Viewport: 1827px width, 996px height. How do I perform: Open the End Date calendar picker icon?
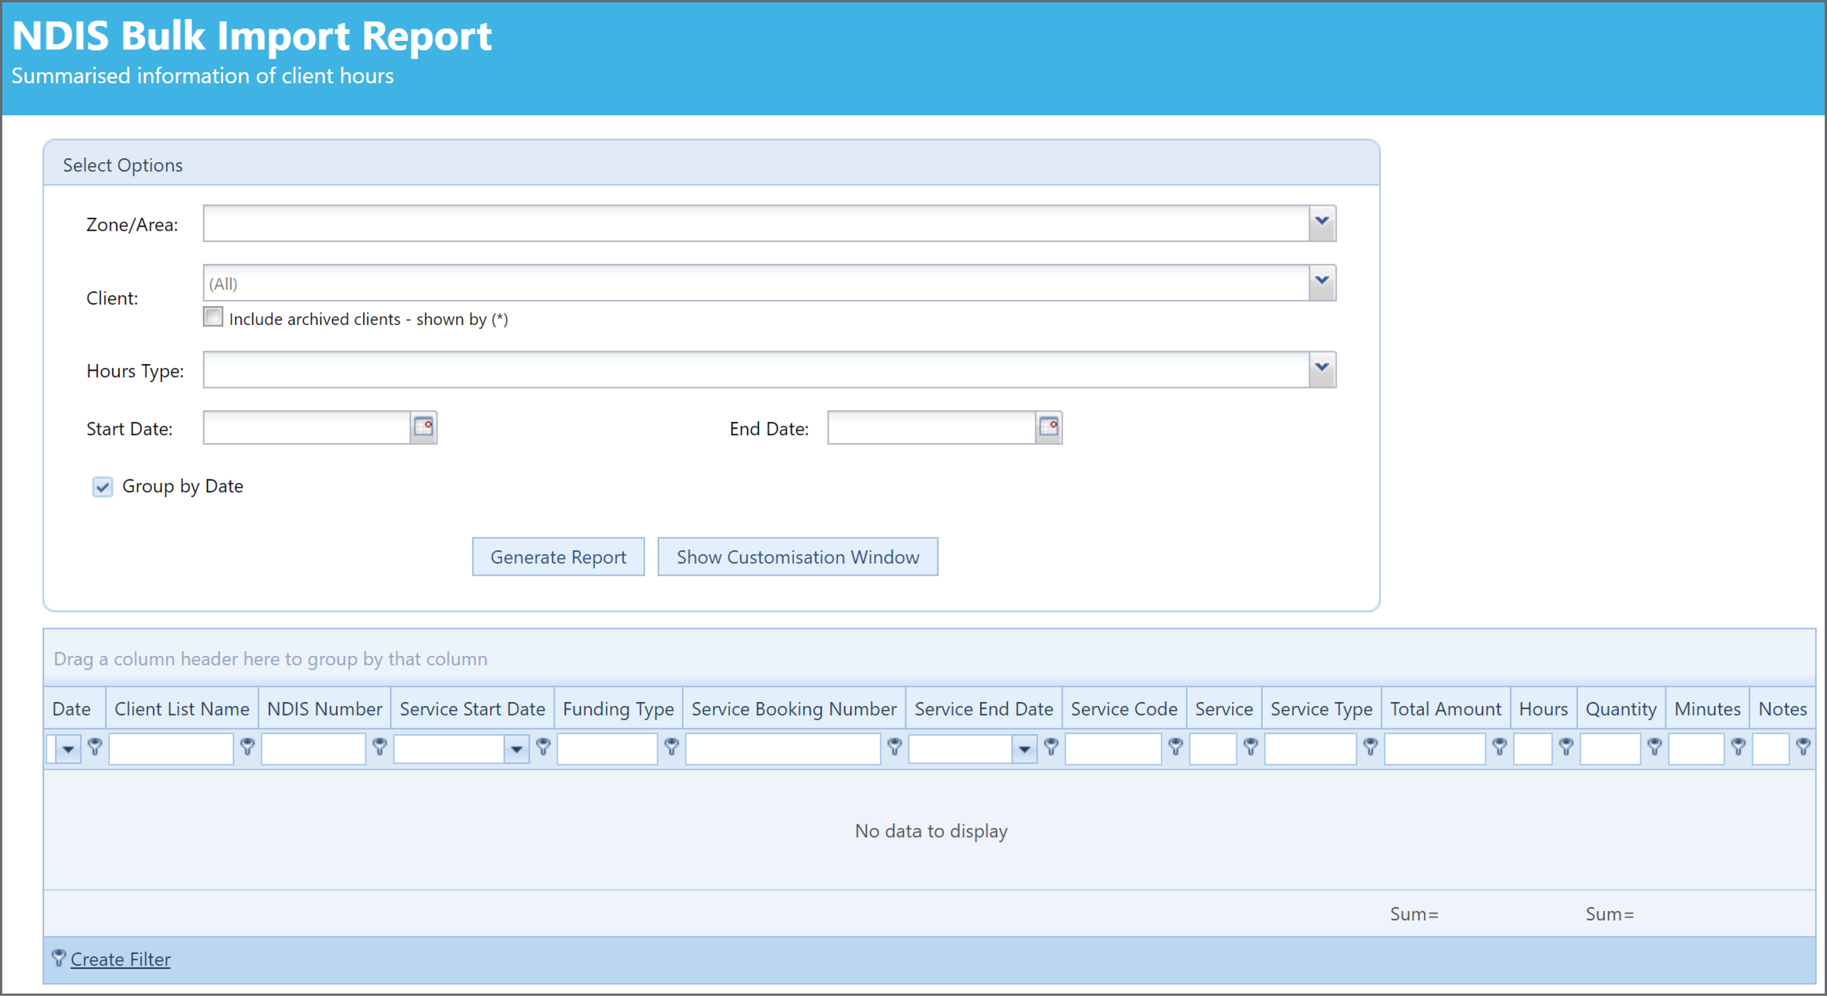pos(1048,427)
